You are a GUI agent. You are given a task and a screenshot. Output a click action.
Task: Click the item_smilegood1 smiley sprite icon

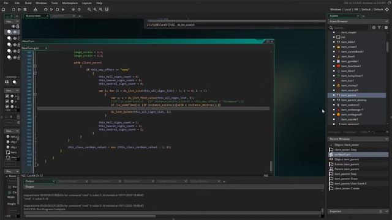coord(338,114)
